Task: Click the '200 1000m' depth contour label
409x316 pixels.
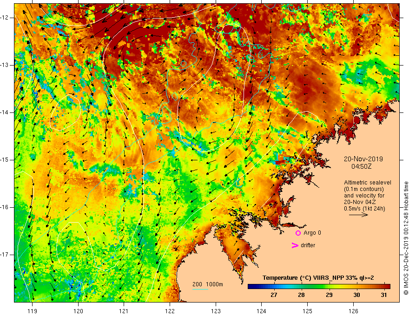Action: click(x=208, y=284)
